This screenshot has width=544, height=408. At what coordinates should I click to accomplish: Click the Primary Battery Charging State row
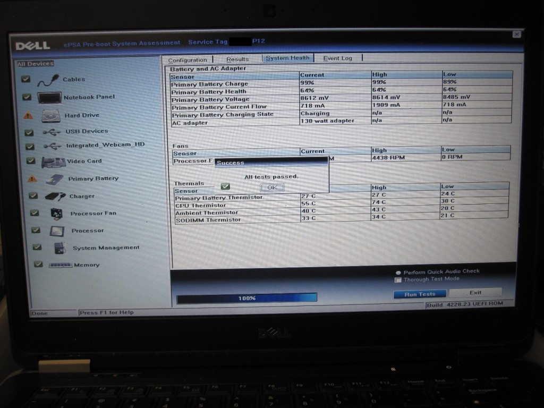coord(342,114)
